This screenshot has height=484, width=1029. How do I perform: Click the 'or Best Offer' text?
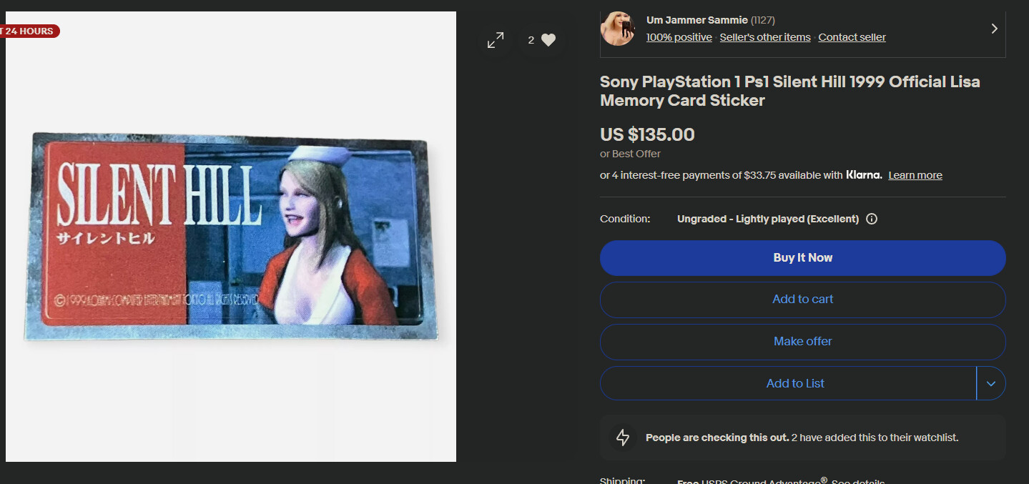pos(630,154)
